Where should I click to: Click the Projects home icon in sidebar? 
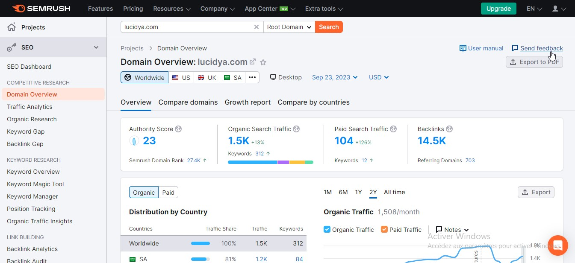[x=12, y=27]
